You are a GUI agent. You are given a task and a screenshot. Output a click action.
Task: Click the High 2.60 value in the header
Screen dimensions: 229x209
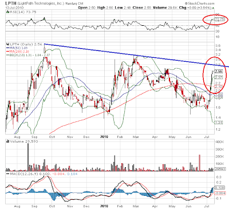point(105,7)
